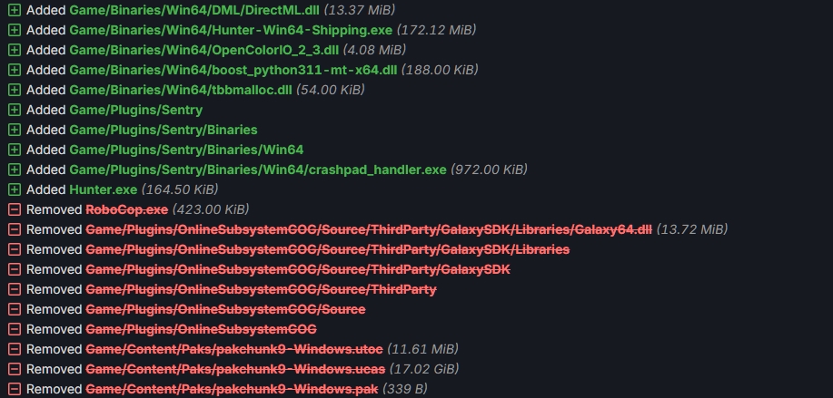Open the Game/Plugins/Sentry added path

click(x=136, y=110)
